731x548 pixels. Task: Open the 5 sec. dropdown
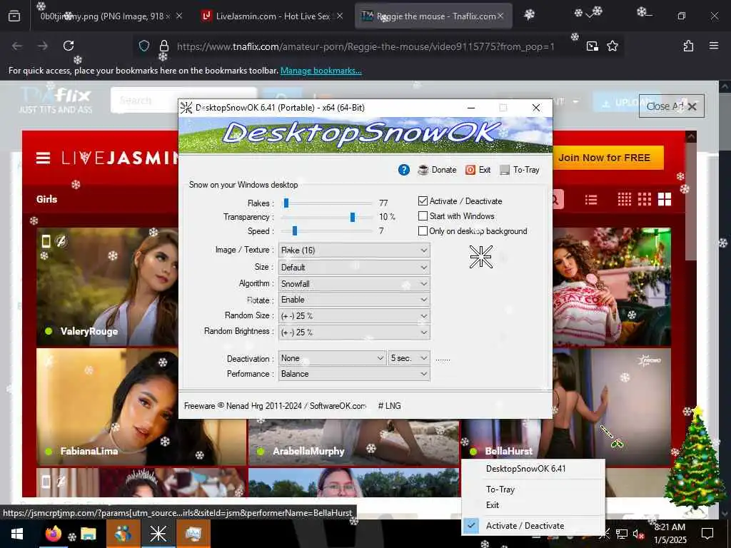409,358
